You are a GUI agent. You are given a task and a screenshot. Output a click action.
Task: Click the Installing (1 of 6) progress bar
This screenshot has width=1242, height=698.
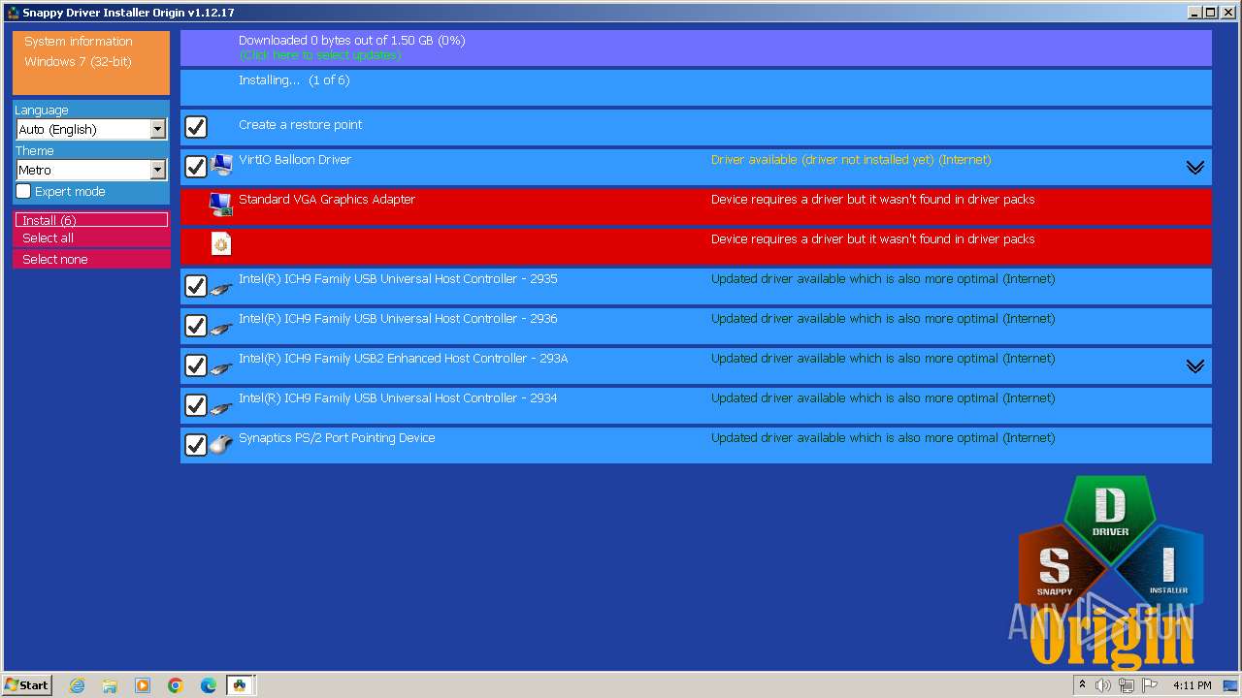696,87
